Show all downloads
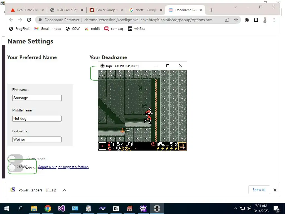285x214 pixels. pos(259,190)
